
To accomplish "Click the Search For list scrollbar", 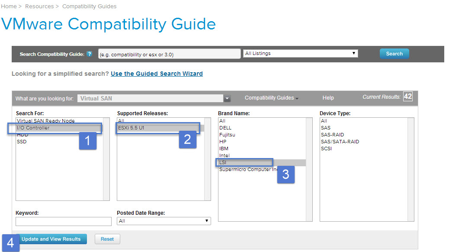I will click(x=106, y=159).
